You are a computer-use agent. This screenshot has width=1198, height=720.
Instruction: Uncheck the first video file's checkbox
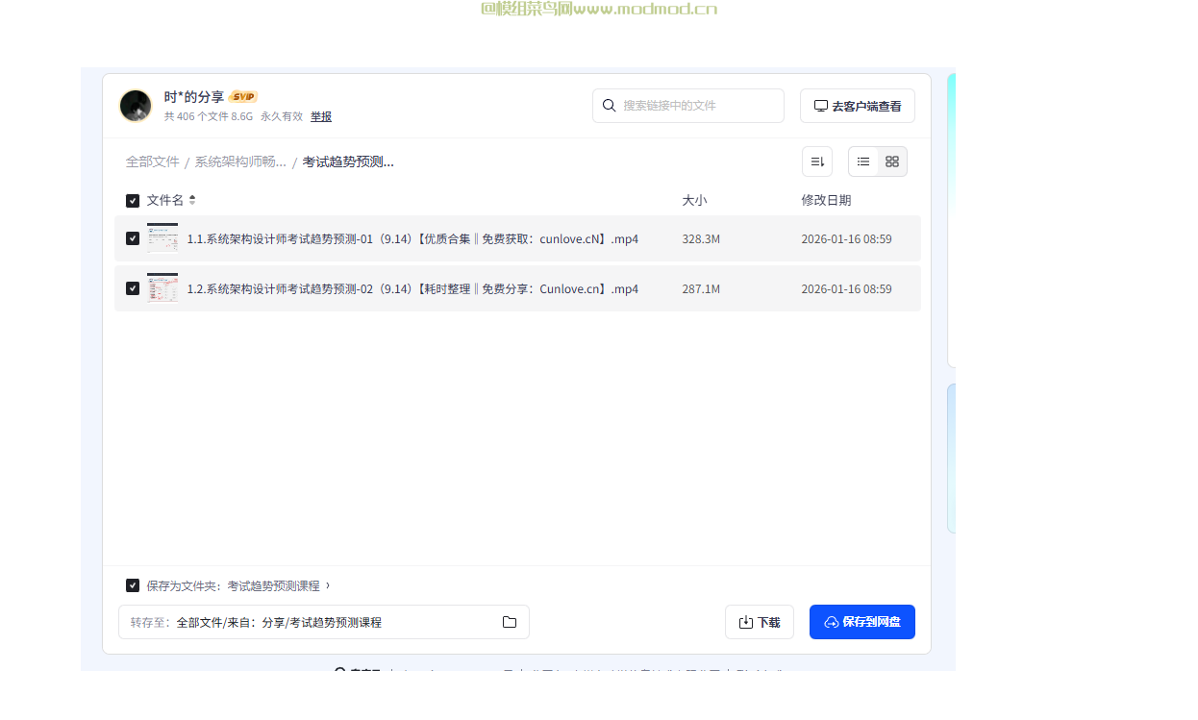[132, 237]
